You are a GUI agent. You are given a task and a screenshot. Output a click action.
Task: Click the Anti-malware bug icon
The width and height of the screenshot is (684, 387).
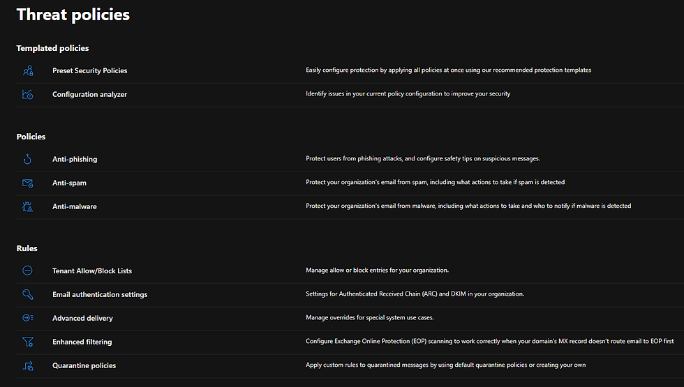point(28,206)
